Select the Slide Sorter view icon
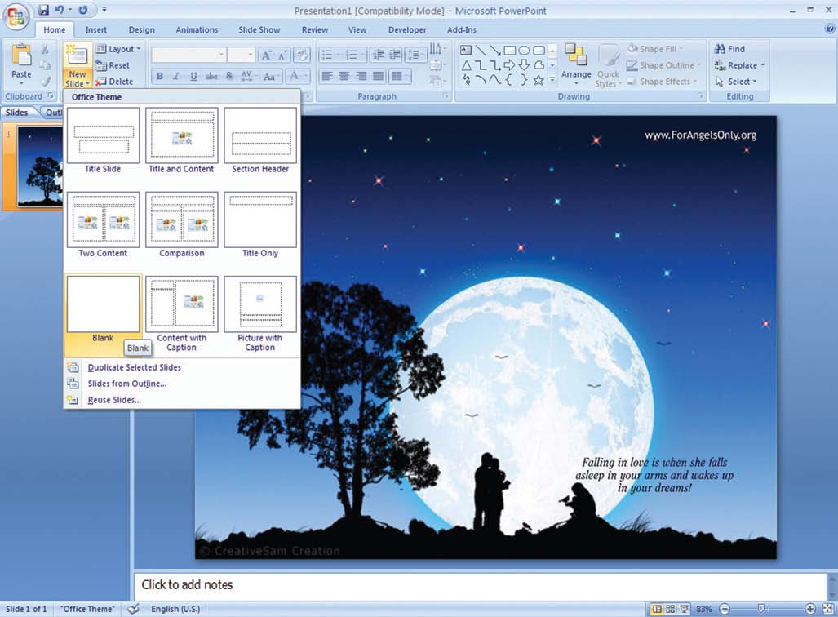 pyautogui.click(x=670, y=608)
